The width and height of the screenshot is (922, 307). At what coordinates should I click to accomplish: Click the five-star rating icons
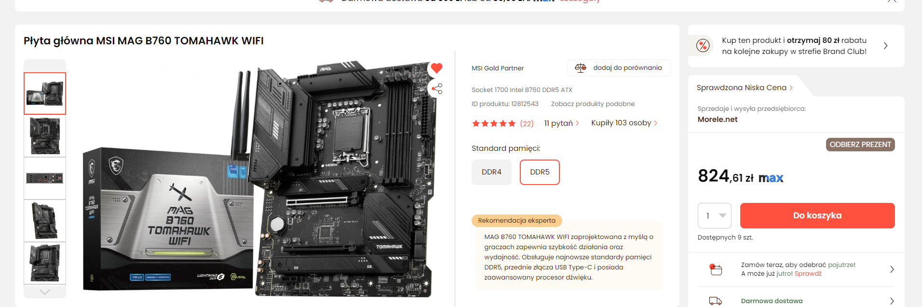[494, 123]
